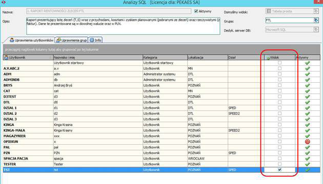Open the Grupa FTL selector icon
The height and width of the screenshot is (184, 323).
[316, 20]
